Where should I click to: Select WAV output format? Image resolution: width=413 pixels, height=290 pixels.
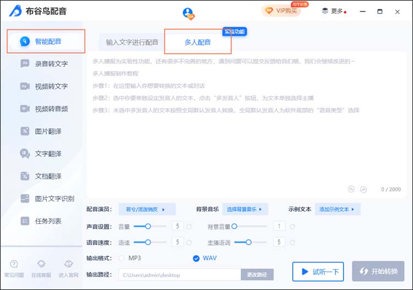pos(197,258)
